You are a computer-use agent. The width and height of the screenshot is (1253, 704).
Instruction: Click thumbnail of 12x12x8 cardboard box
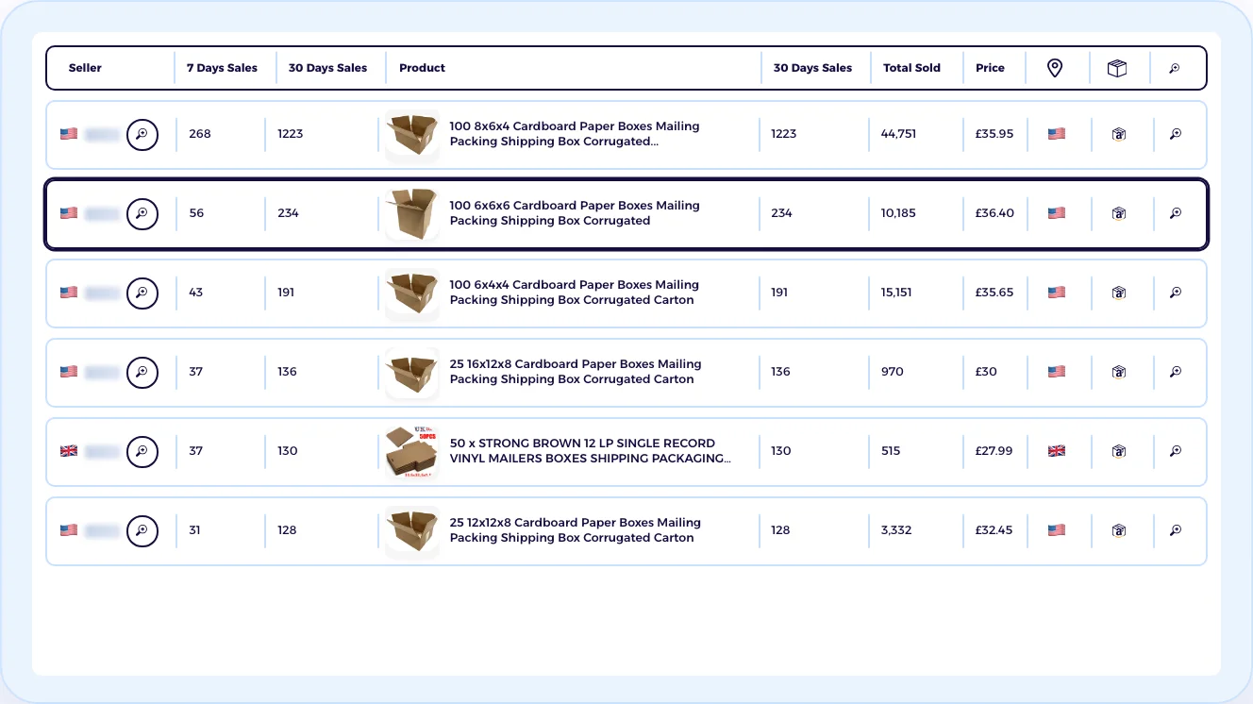pos(412,530)
